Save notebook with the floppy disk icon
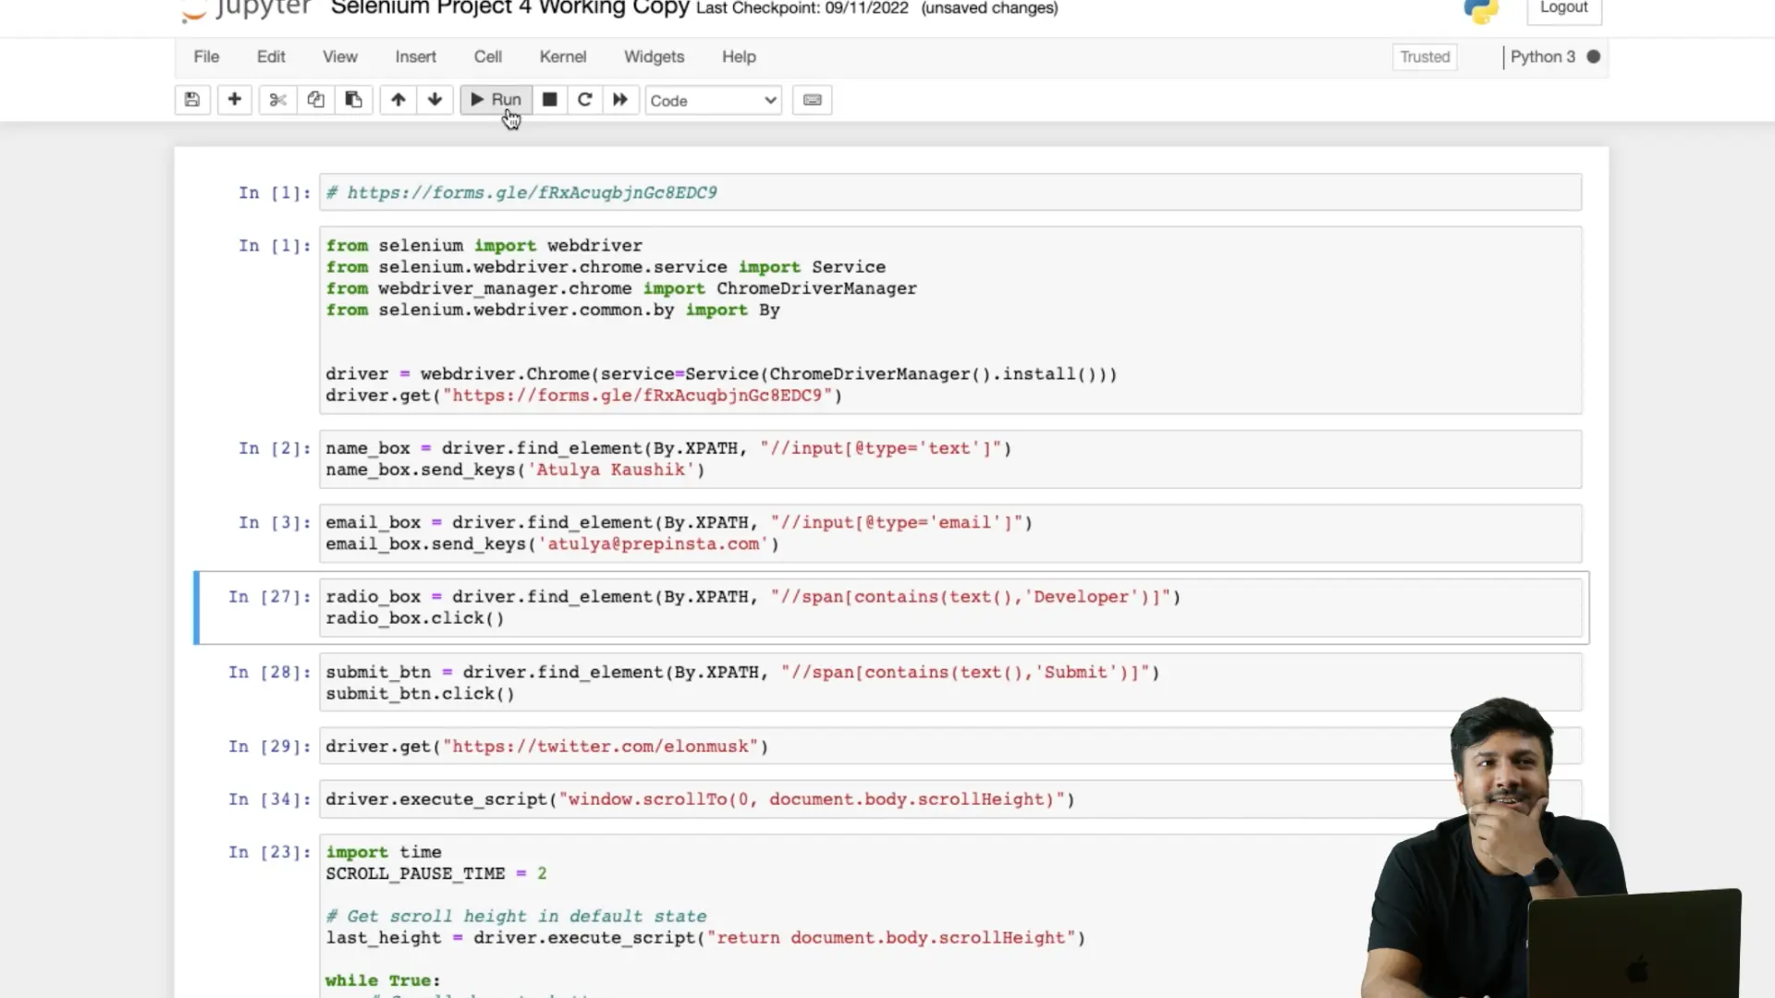Screen dimensions: 1775x998 tap(192, 100)
